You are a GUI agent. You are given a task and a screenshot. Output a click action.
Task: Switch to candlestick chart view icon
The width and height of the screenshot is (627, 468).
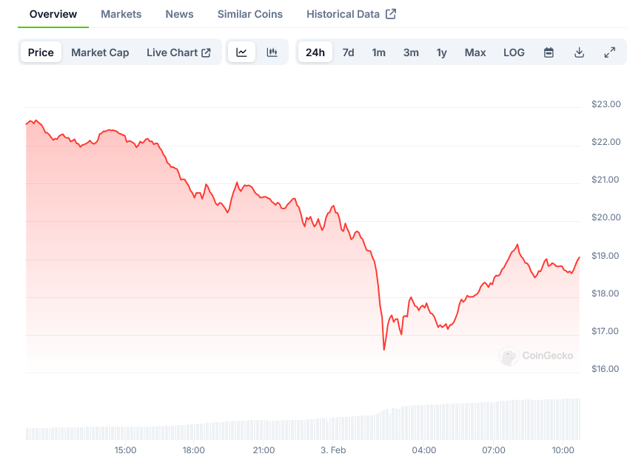272,52
